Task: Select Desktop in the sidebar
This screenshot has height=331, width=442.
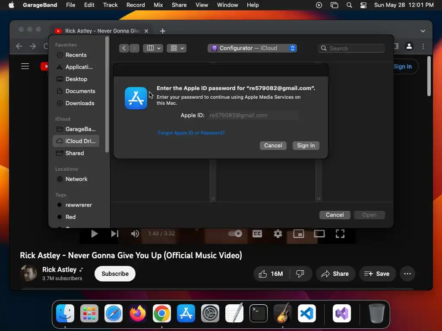Action: 76,79
